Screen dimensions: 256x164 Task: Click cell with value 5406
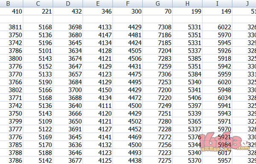[x=187, y=98]
